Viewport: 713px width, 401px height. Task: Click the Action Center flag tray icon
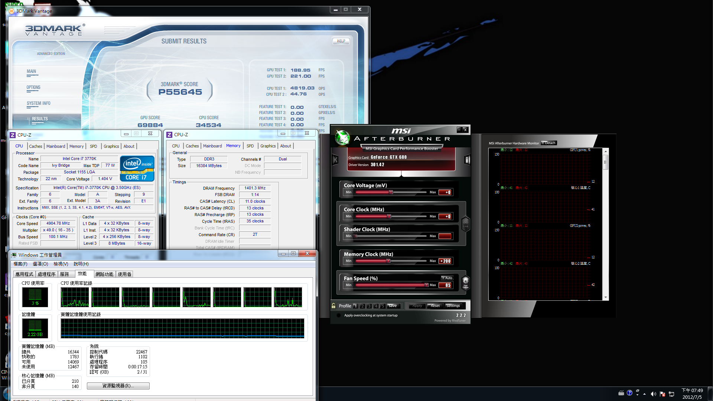(662, 394)
